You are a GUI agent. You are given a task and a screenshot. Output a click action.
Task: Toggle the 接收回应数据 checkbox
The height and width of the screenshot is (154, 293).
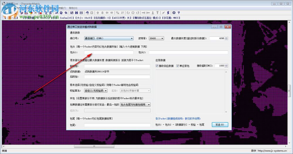tap(157, 66)
